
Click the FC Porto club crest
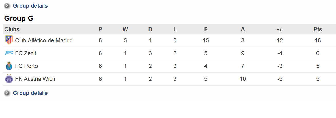click(x=9, y=66)
